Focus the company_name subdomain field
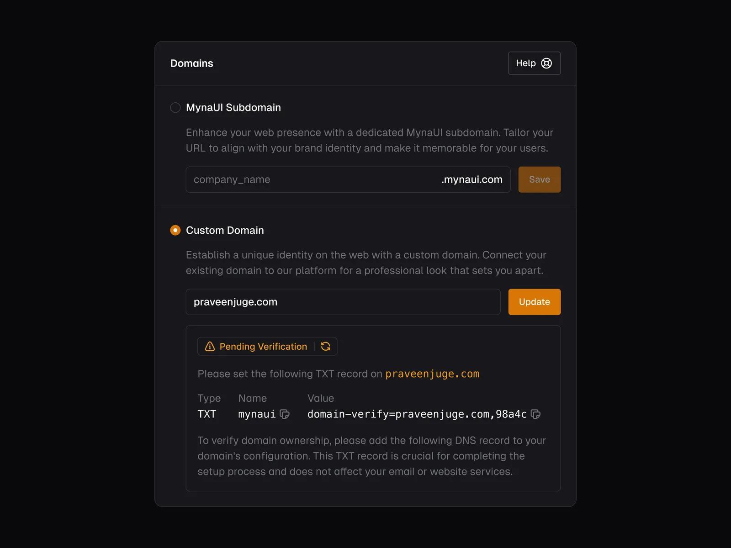This screenshot has width=731, height=548. click(311, 179)
